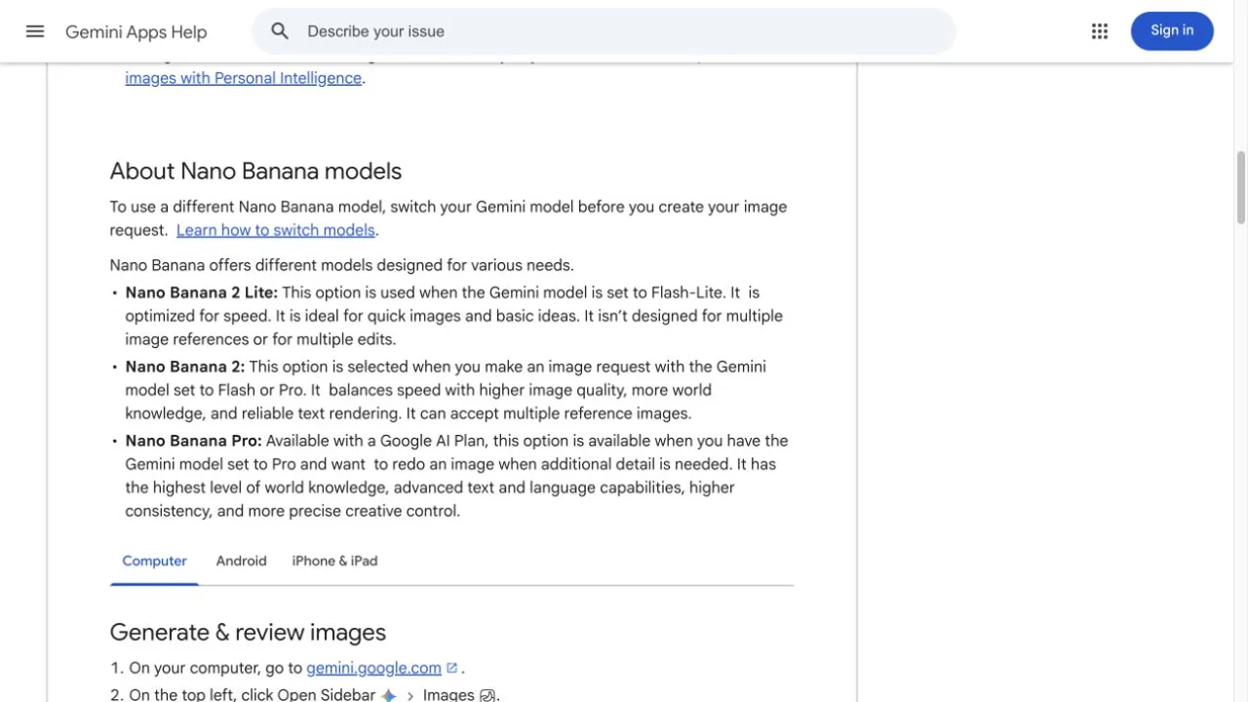
Task: Open the hamburger main menu
Action: click(35, 31)
